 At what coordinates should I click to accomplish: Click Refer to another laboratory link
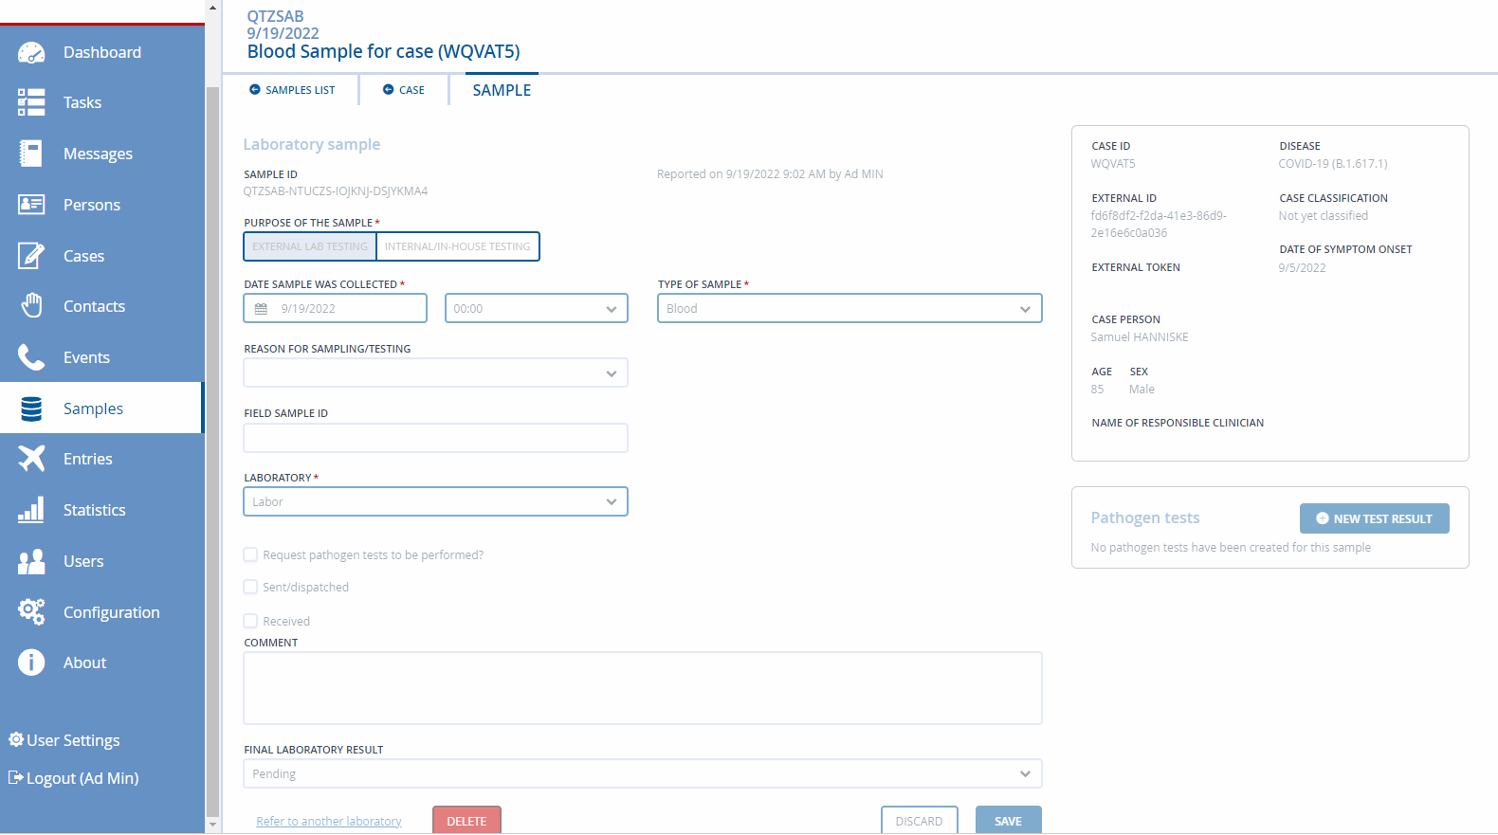coord(329,821)
